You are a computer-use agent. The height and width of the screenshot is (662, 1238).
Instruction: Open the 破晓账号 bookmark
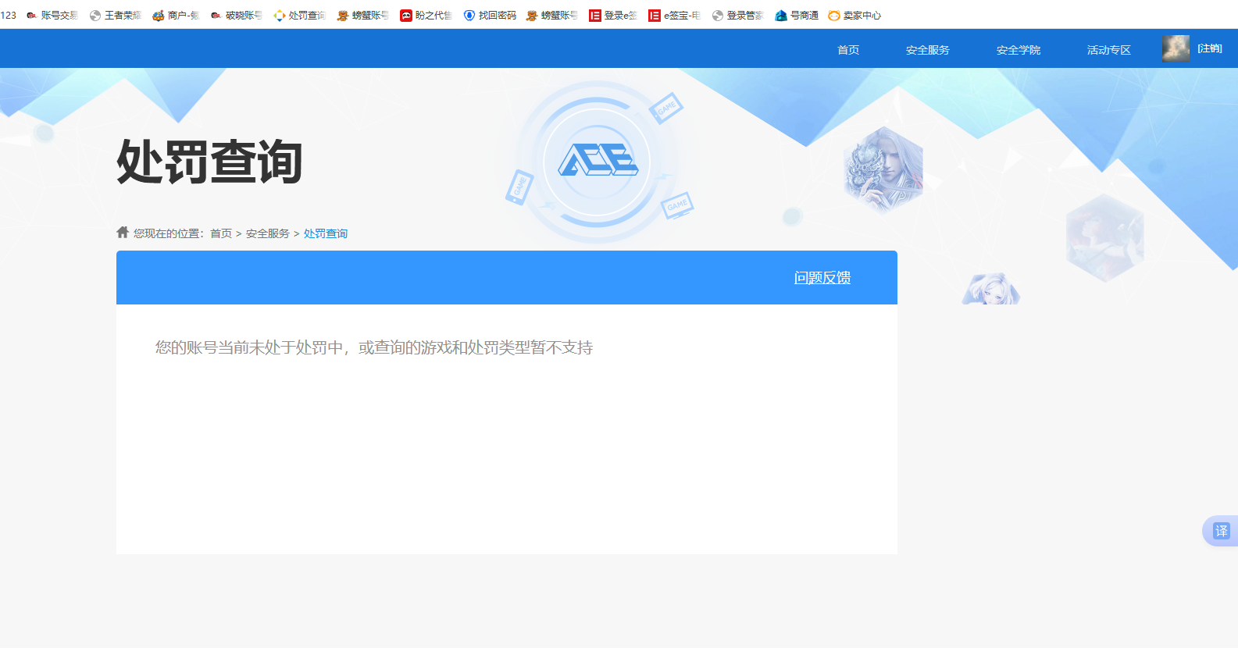point(236,16)
